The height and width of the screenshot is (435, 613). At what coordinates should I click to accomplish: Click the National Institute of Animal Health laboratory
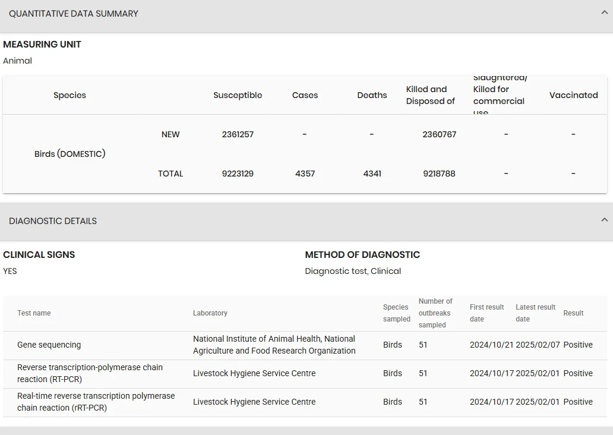pyautogui.click(x=274, y=345)
